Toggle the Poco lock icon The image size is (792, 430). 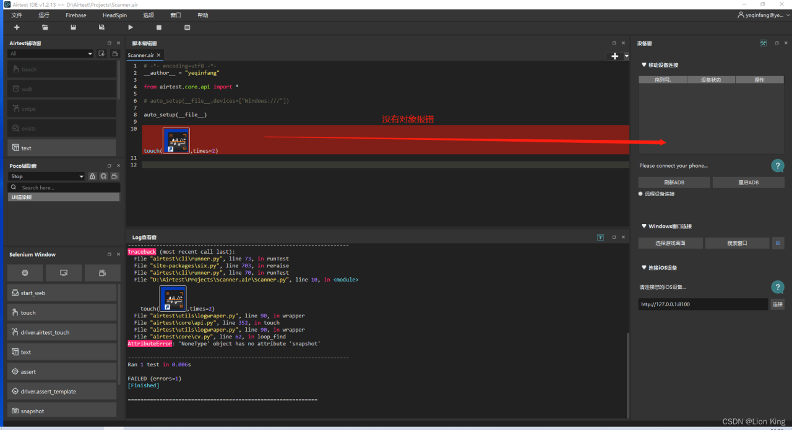[x=92, y=176]
